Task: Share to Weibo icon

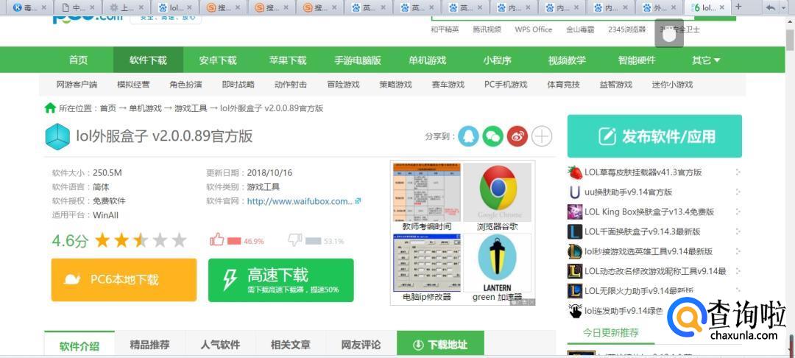Action: (x=517, y=136)
